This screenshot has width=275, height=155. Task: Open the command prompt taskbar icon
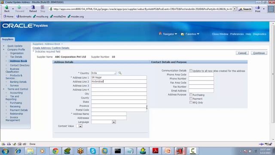point(118,151)
